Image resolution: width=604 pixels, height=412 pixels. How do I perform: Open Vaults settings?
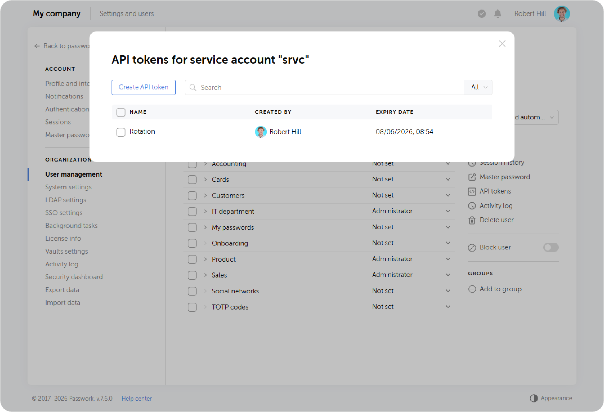pyautogui.click(x=67, y=251)
